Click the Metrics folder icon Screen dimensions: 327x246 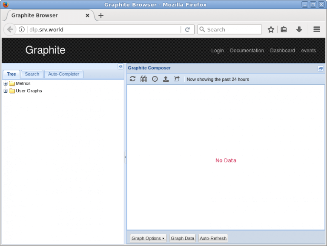point(12,83)
